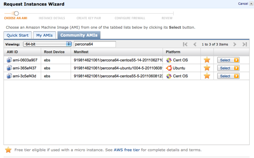Viewport: 254px width, 158px height.
Task: Select the ami-365ef437 Ubuntu image
Action: point(228,68)
